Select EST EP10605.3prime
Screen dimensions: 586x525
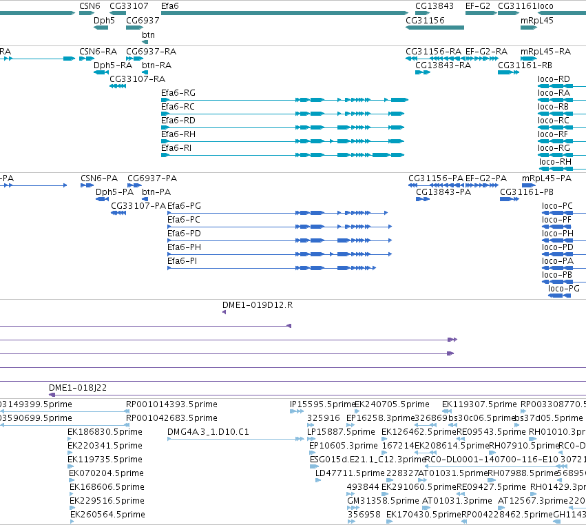click(344, 446)
